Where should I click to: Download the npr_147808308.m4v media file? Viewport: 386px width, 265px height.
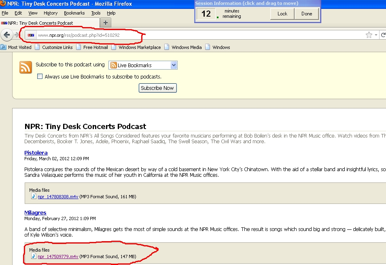pos(58,197)
